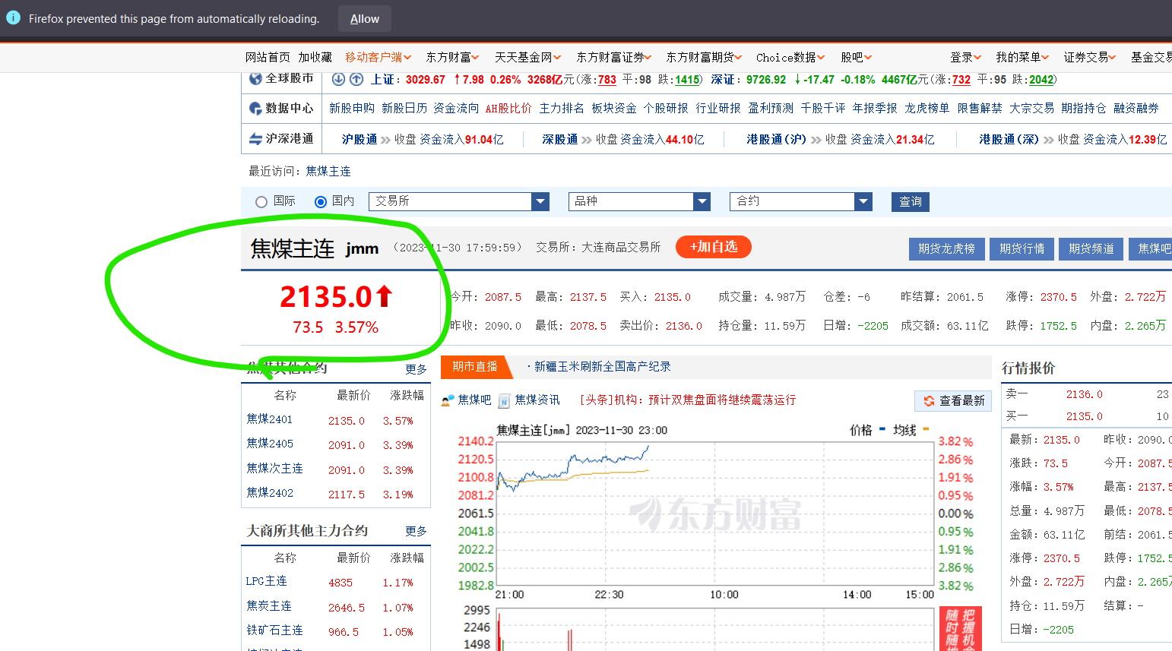Image resolution: width=1172 pixels, height=651 pixels.
Task: Open 期货频道 page
Action: (1091, 248)
